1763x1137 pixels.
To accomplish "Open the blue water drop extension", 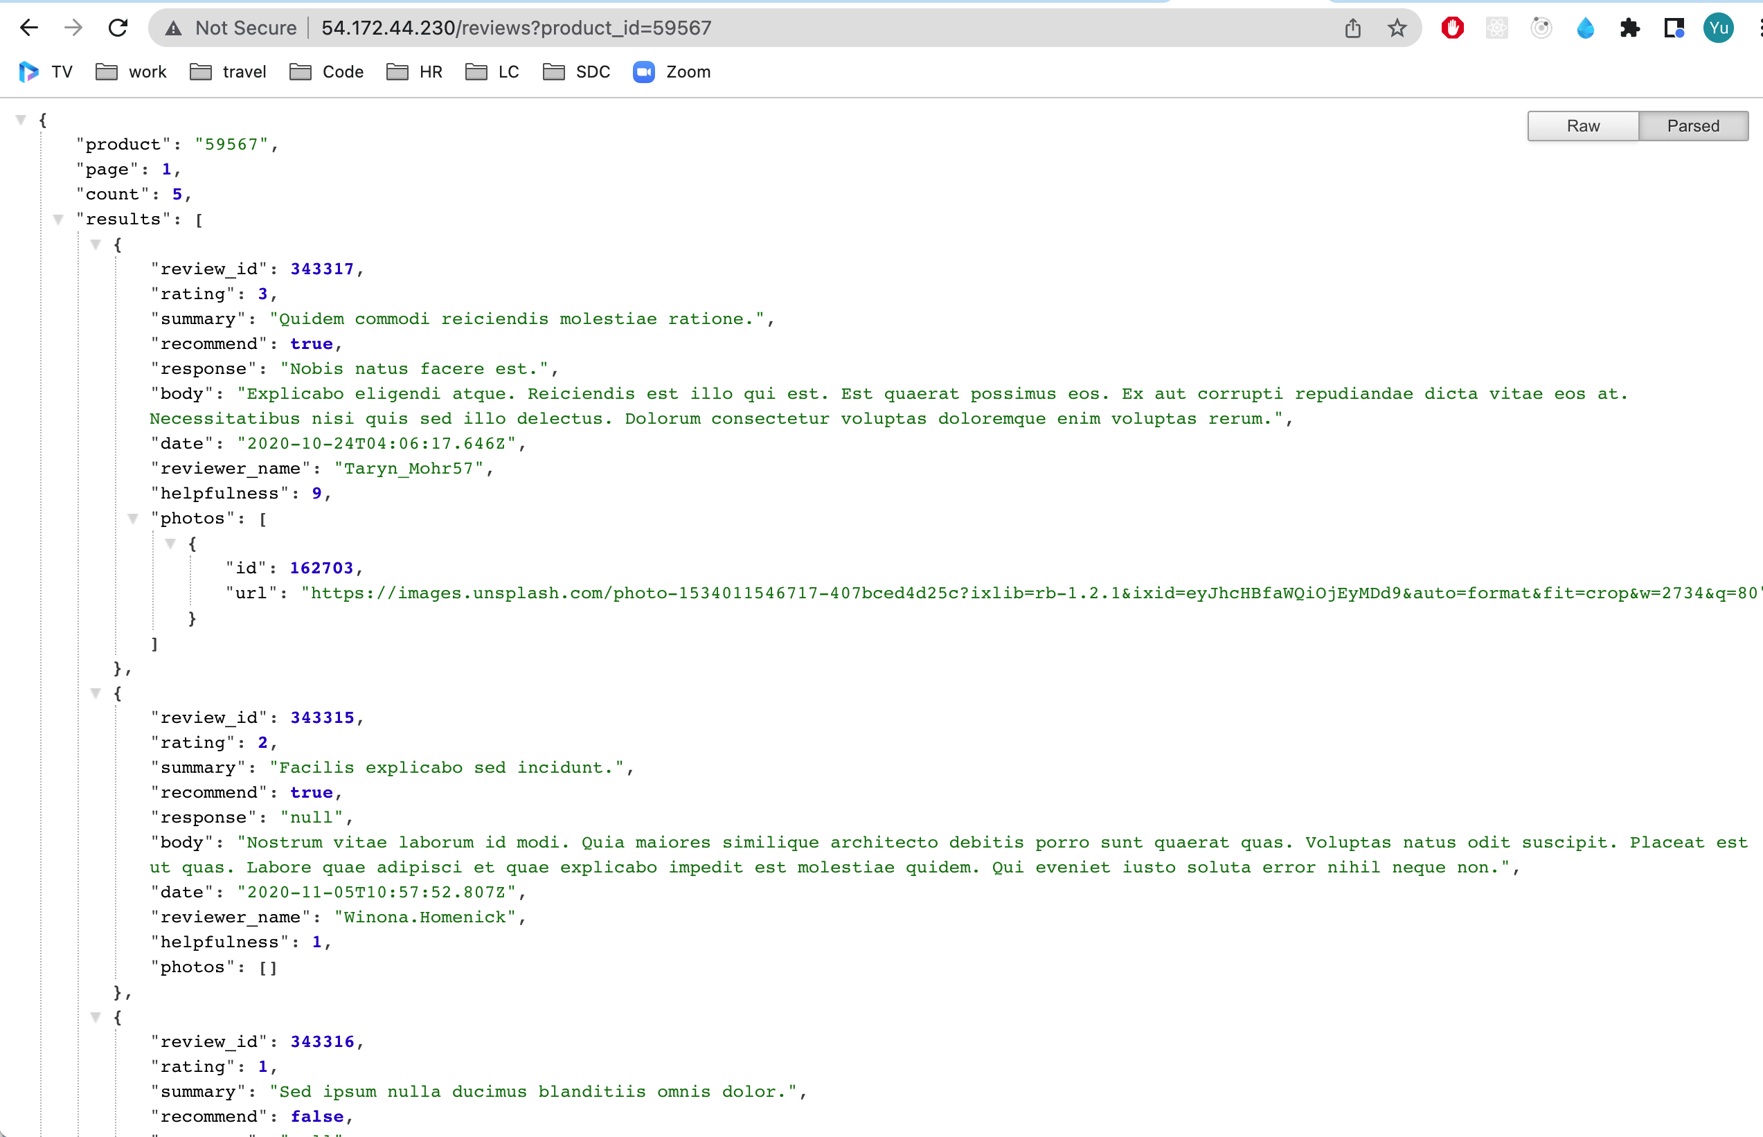I will point(1585,28).
